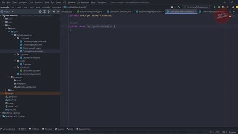Run CqrsExampleApplication with the green play icon
This screenshot has width=238, height=134.
[x=215, y=7]
